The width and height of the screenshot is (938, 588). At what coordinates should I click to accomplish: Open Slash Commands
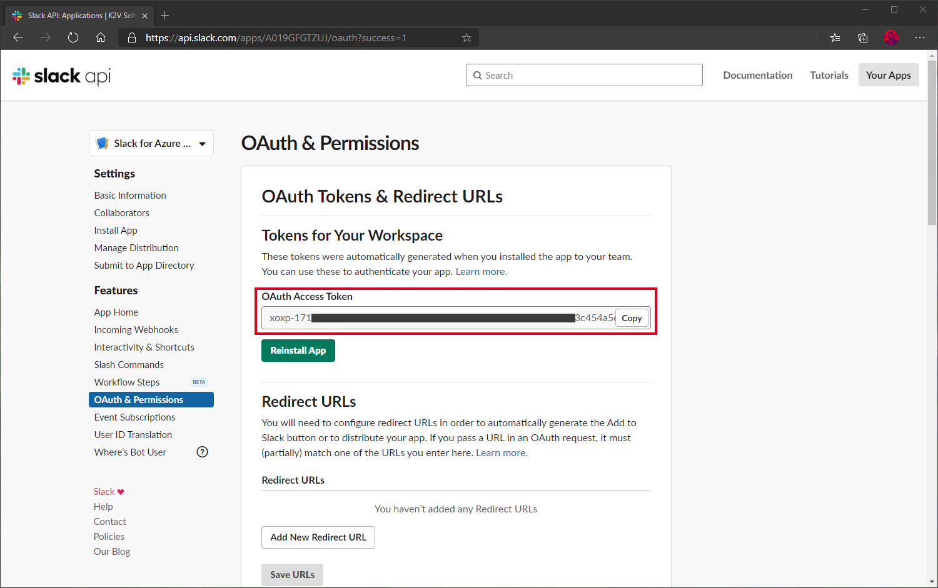point(129,365)
